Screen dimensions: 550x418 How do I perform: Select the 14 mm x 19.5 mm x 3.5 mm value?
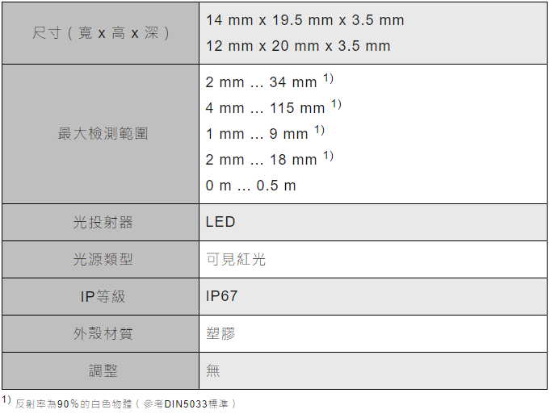[x=304, y=20]
